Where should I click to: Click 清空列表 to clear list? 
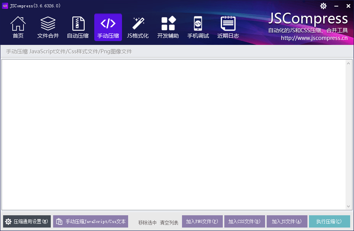(169, 222)
